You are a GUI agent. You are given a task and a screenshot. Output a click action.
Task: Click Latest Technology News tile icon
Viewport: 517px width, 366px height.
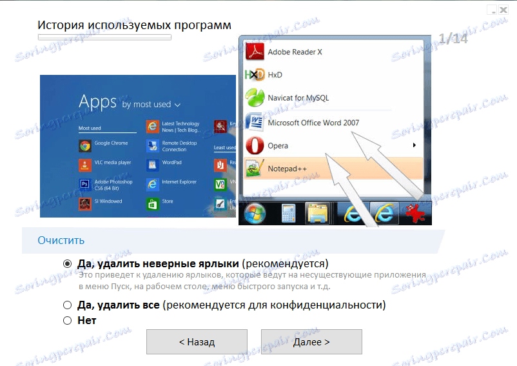click(152, 127)
